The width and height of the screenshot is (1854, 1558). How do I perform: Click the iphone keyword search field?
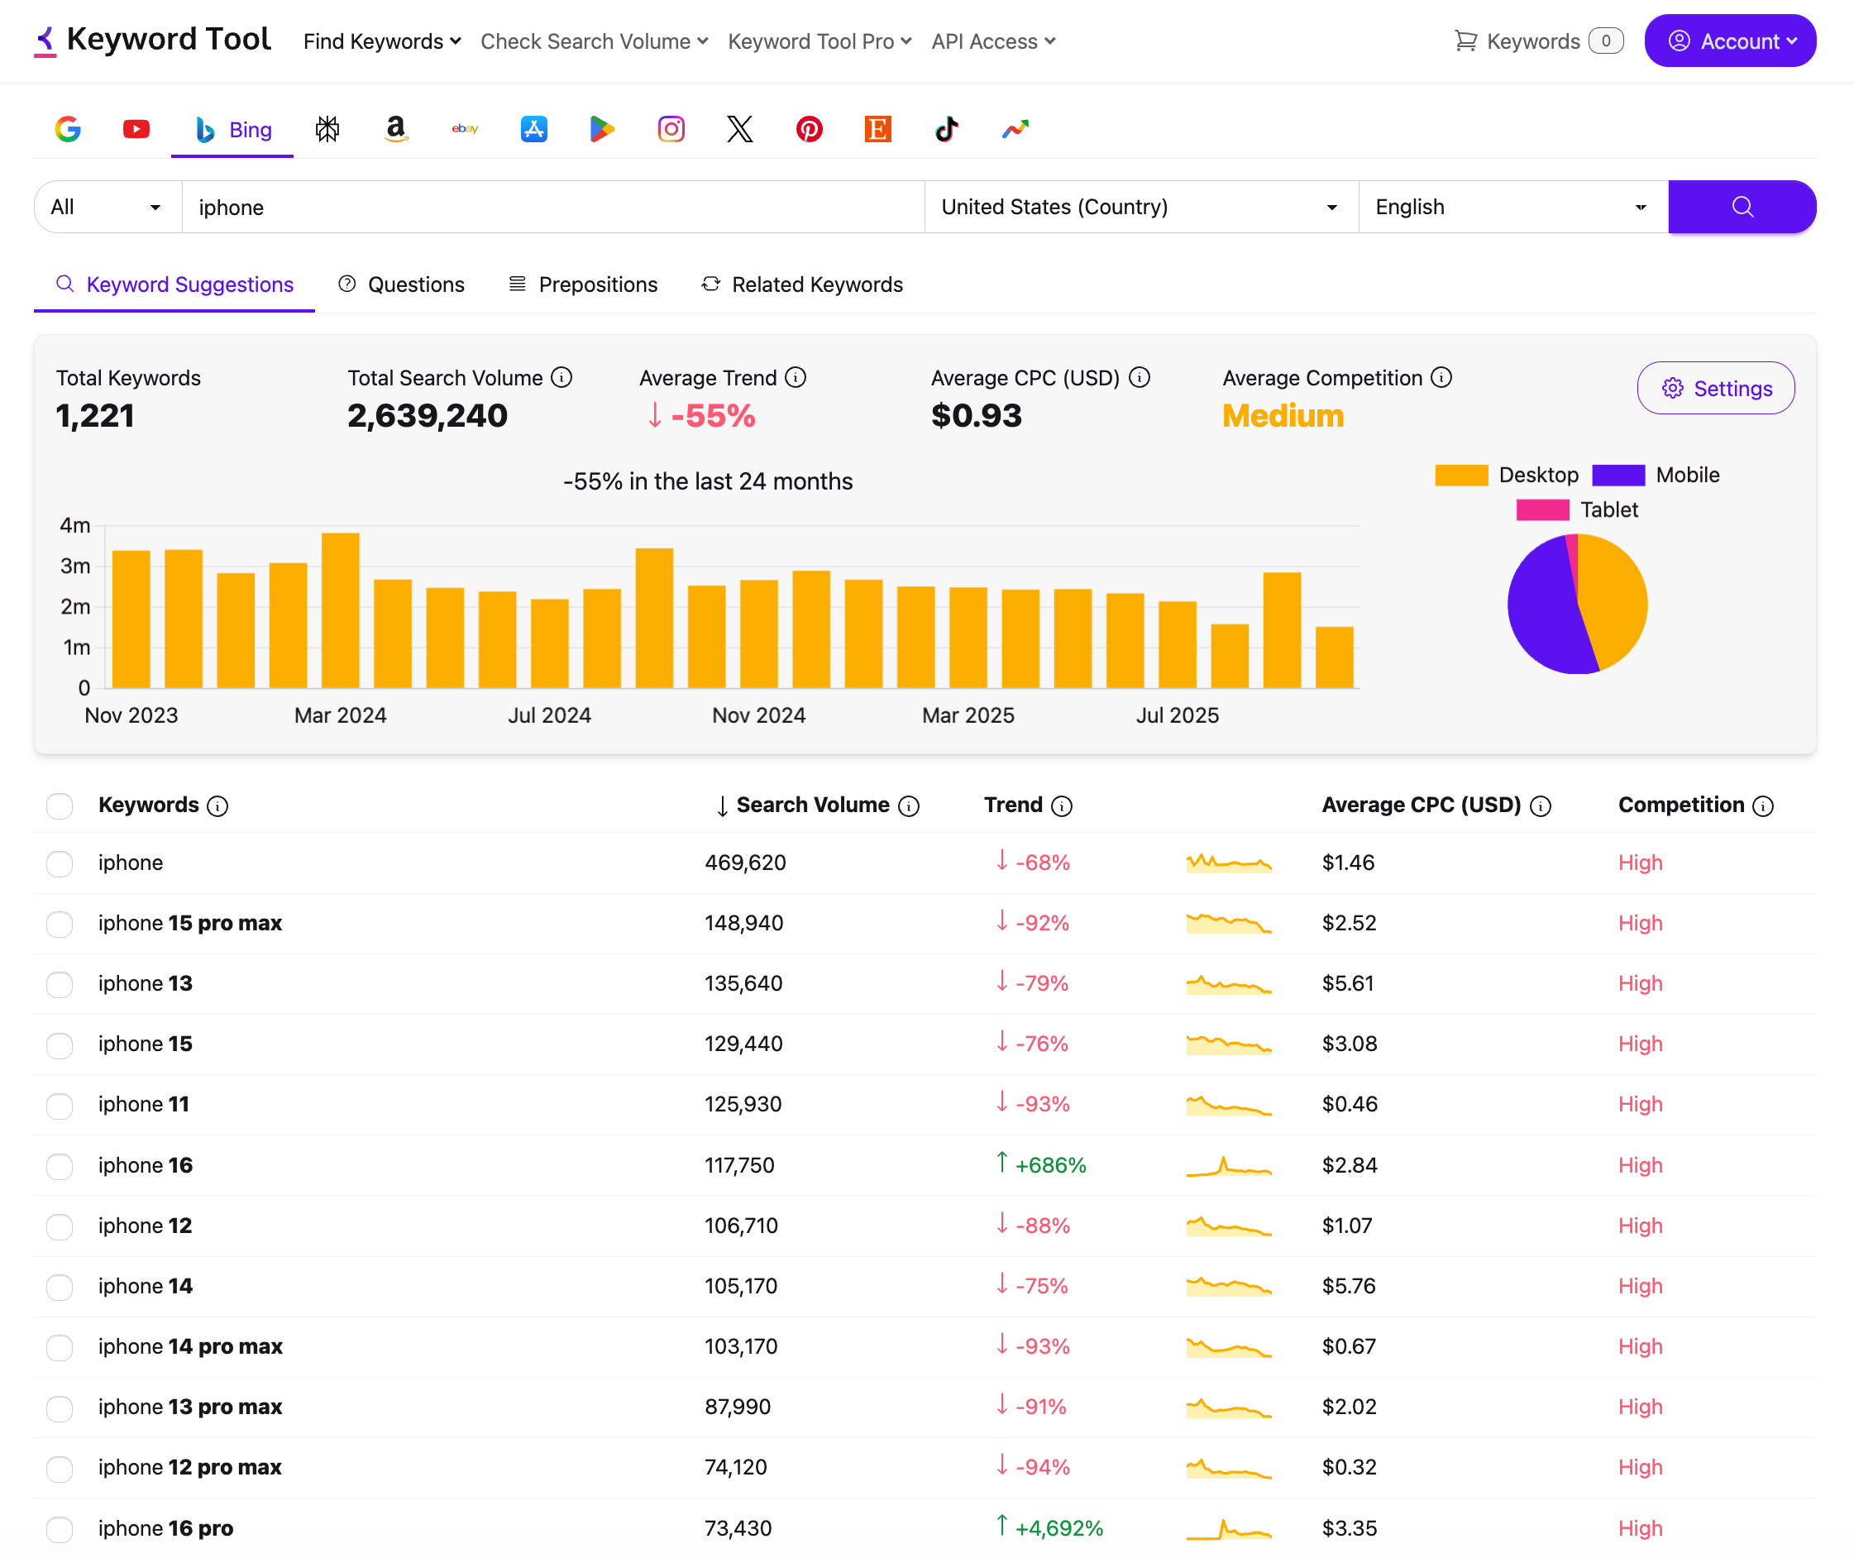click(x=553, y=207)
